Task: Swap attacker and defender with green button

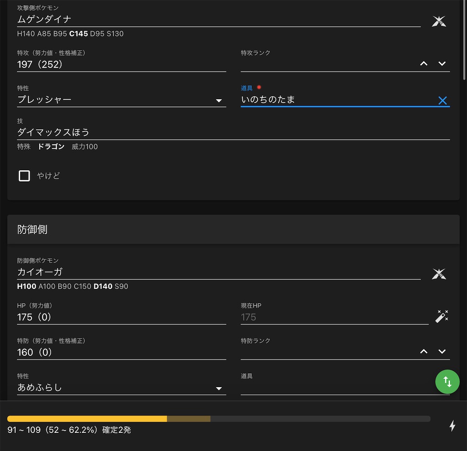Action: click(447, 382)
